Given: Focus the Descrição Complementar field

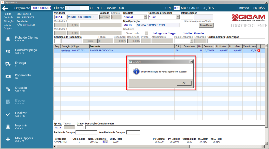Looking at the screenshot, I should [175, 127].
